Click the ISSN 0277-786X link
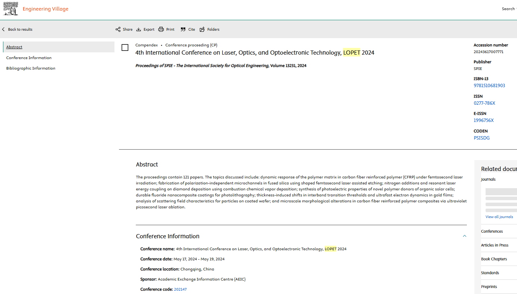The width and height of the screenshot is (517, 294). pos(484,103)
